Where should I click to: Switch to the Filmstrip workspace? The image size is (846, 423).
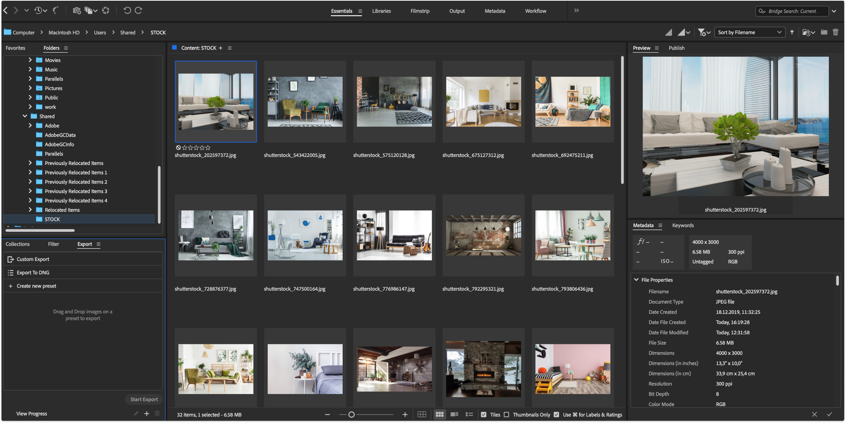click(x=420, y=11)
